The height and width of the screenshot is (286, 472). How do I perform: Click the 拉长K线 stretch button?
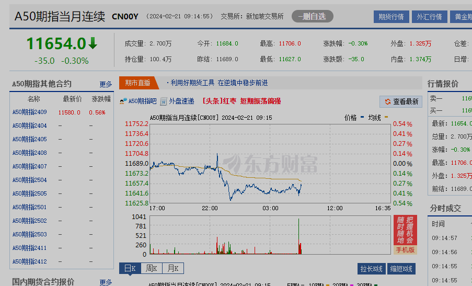pos(372,269)
